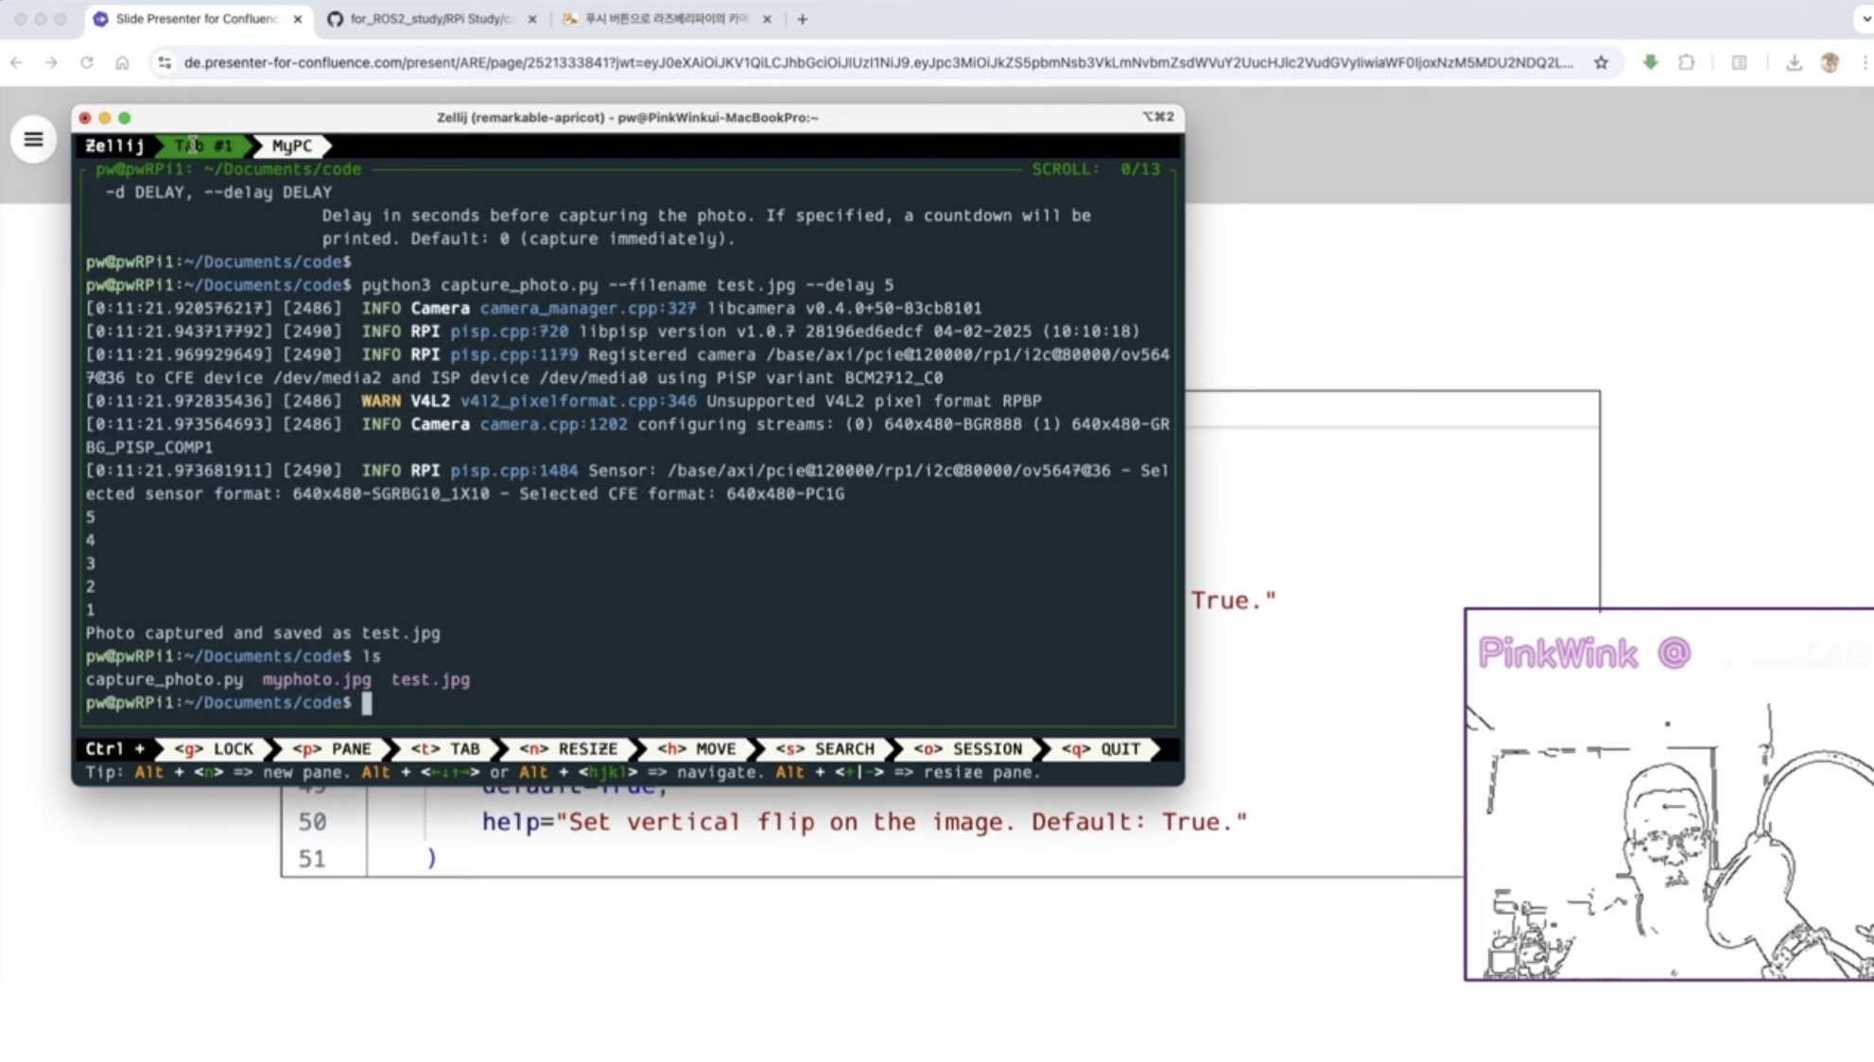Bookmark this page with the star icon
The width and height of the screenshot is (1874, 1062).
1601,62
